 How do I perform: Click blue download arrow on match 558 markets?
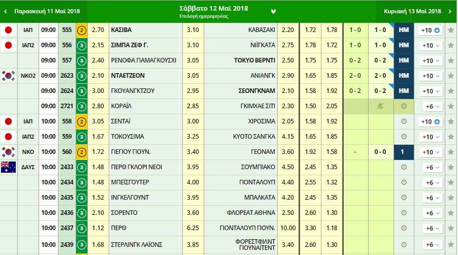(x=437, y=121)
